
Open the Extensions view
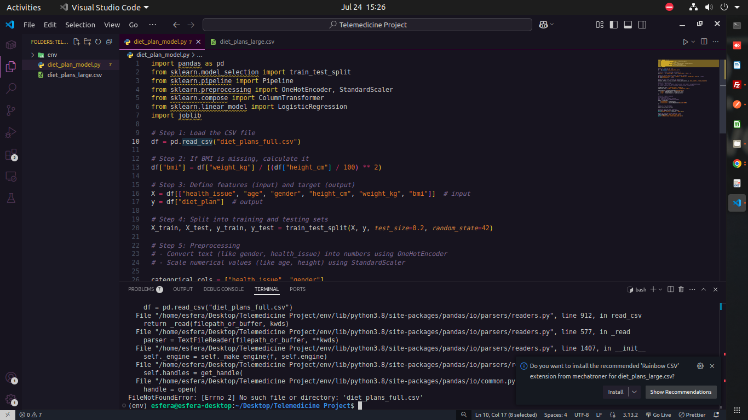point(11,155)
